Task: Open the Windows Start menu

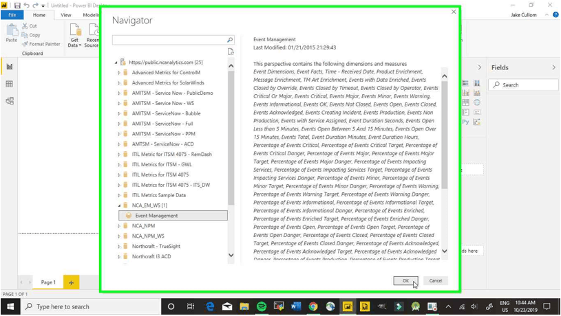Action: 10,306
